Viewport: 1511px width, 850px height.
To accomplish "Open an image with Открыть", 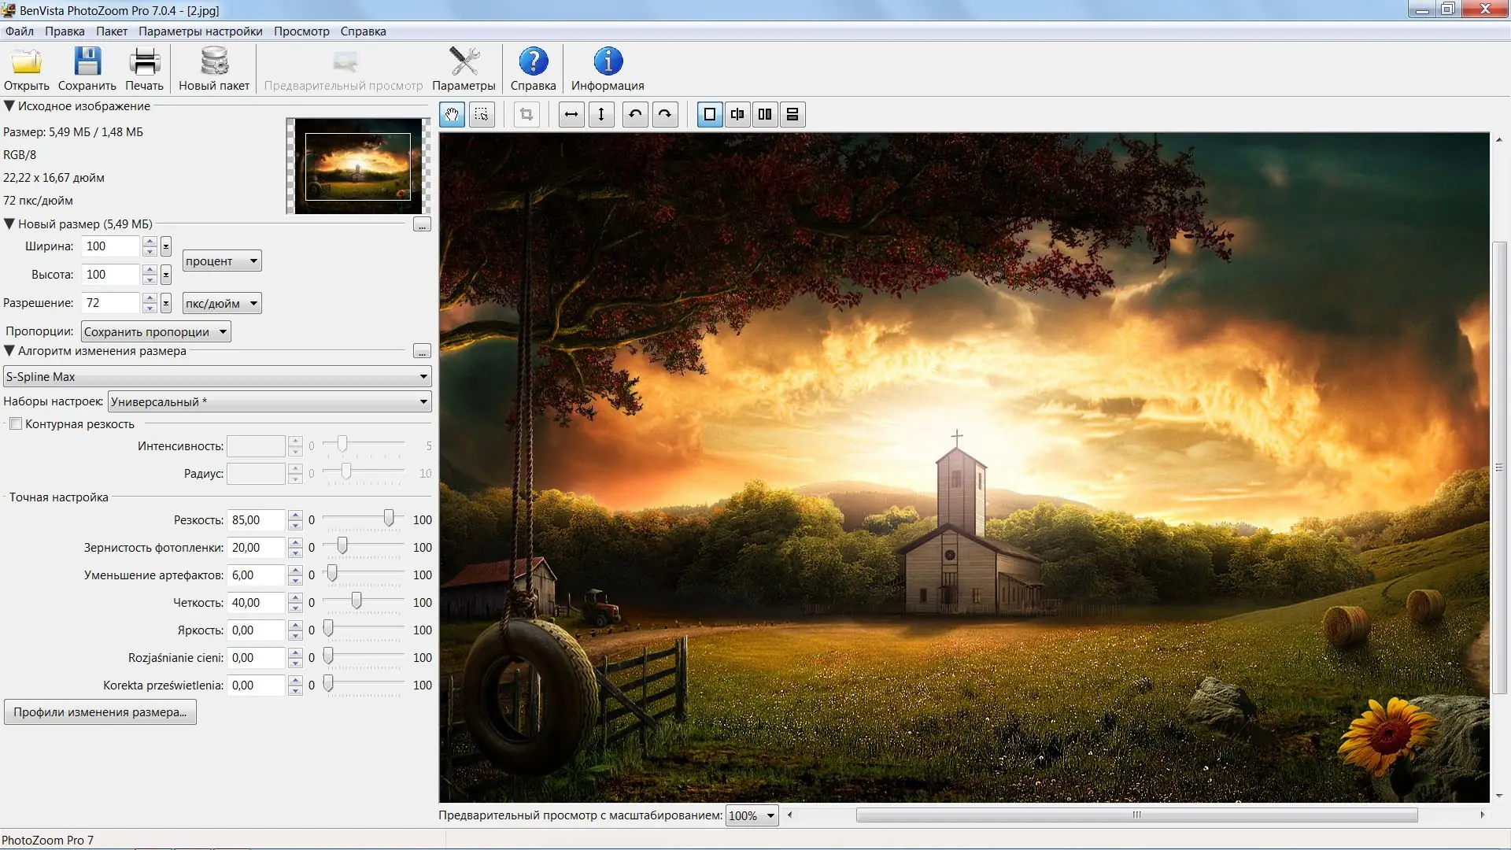I will (26, 67).
